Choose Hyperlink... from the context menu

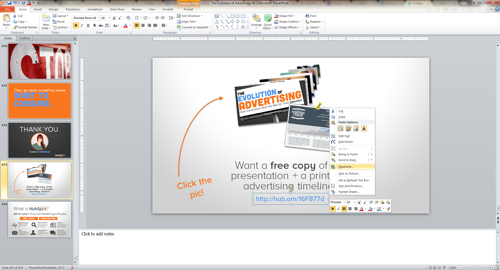tap(346, 167)
